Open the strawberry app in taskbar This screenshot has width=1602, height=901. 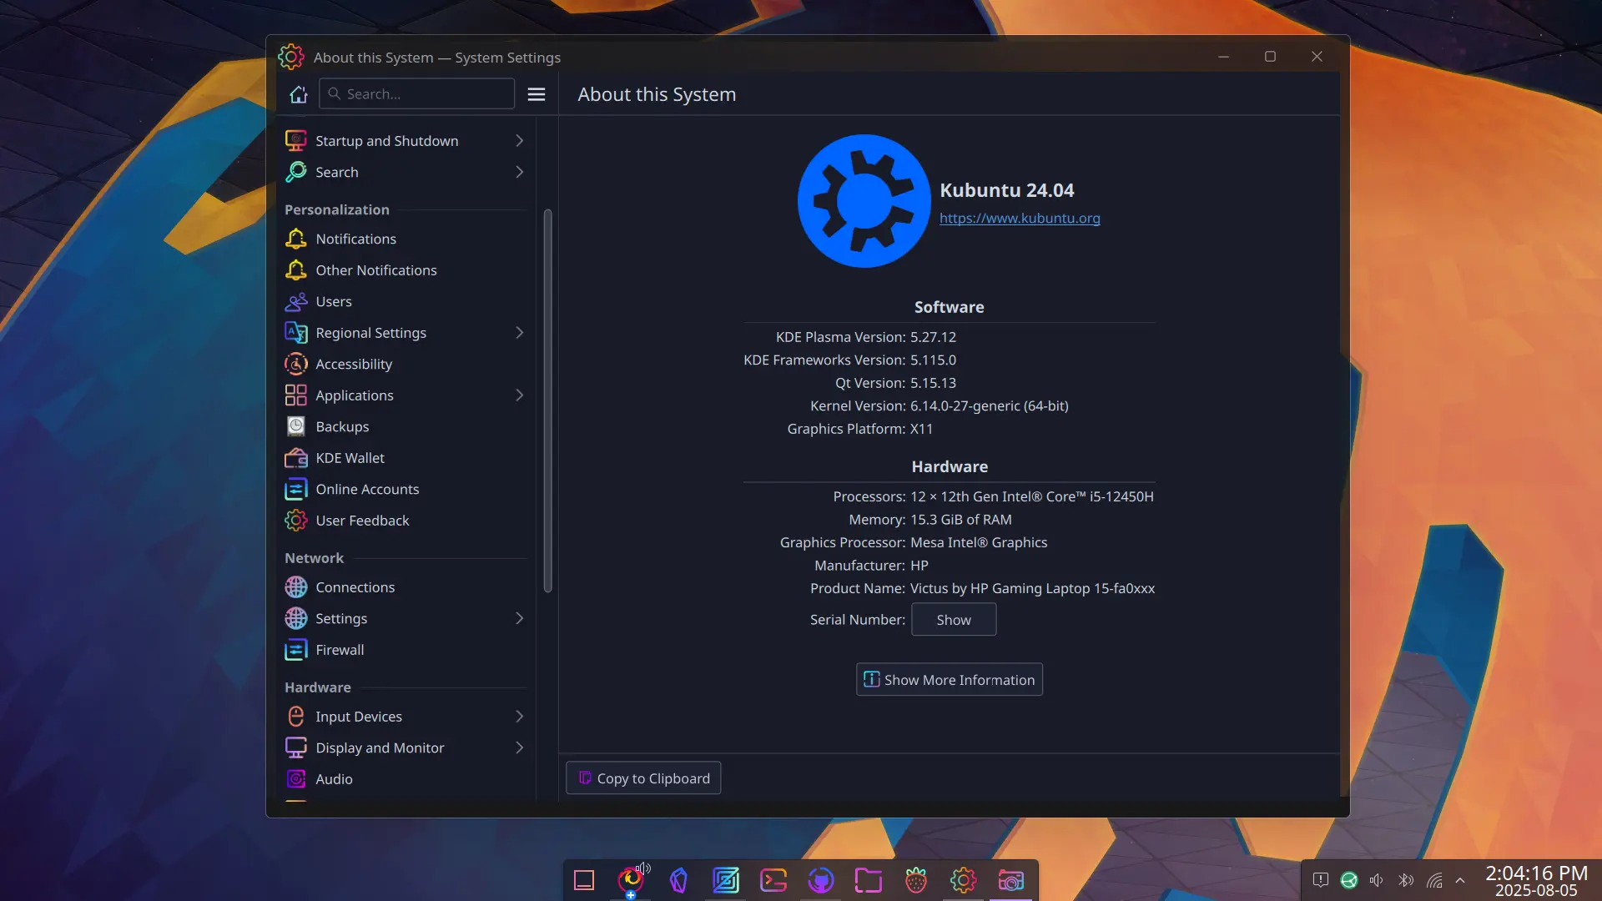pyautogui.click(x=916, y=880)
